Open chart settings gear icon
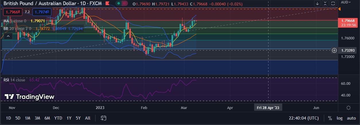 [x=349, y=108]
